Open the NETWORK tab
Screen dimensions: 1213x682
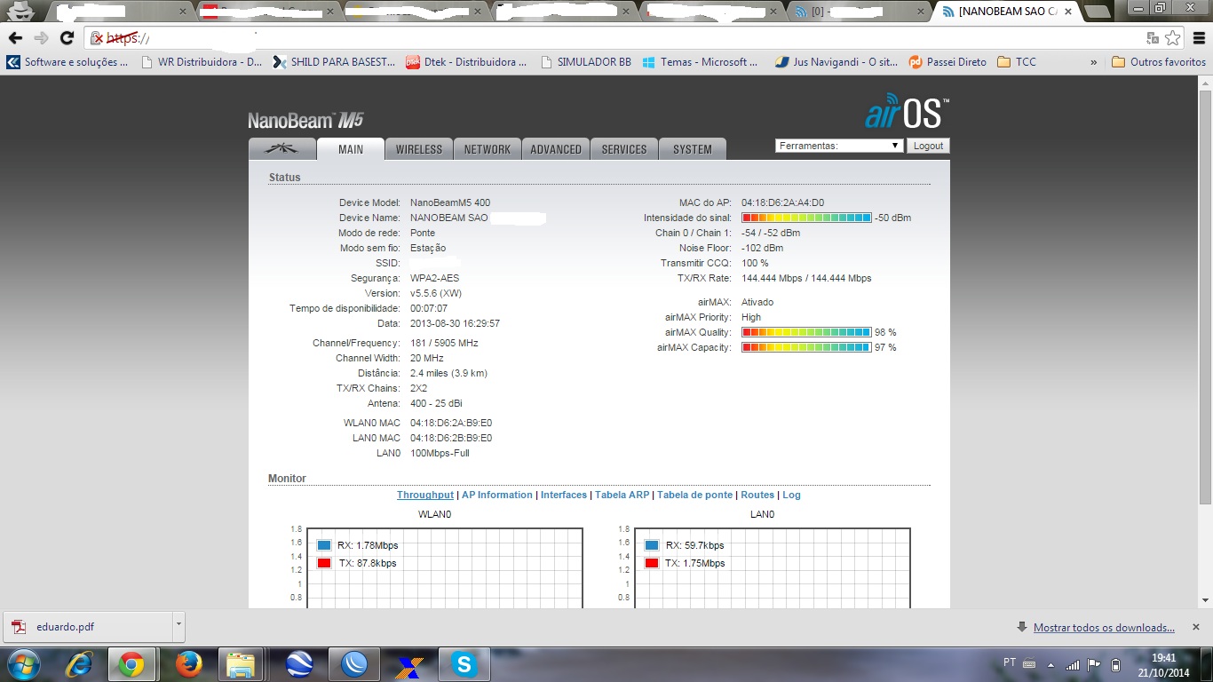click(x=488, y=149)
